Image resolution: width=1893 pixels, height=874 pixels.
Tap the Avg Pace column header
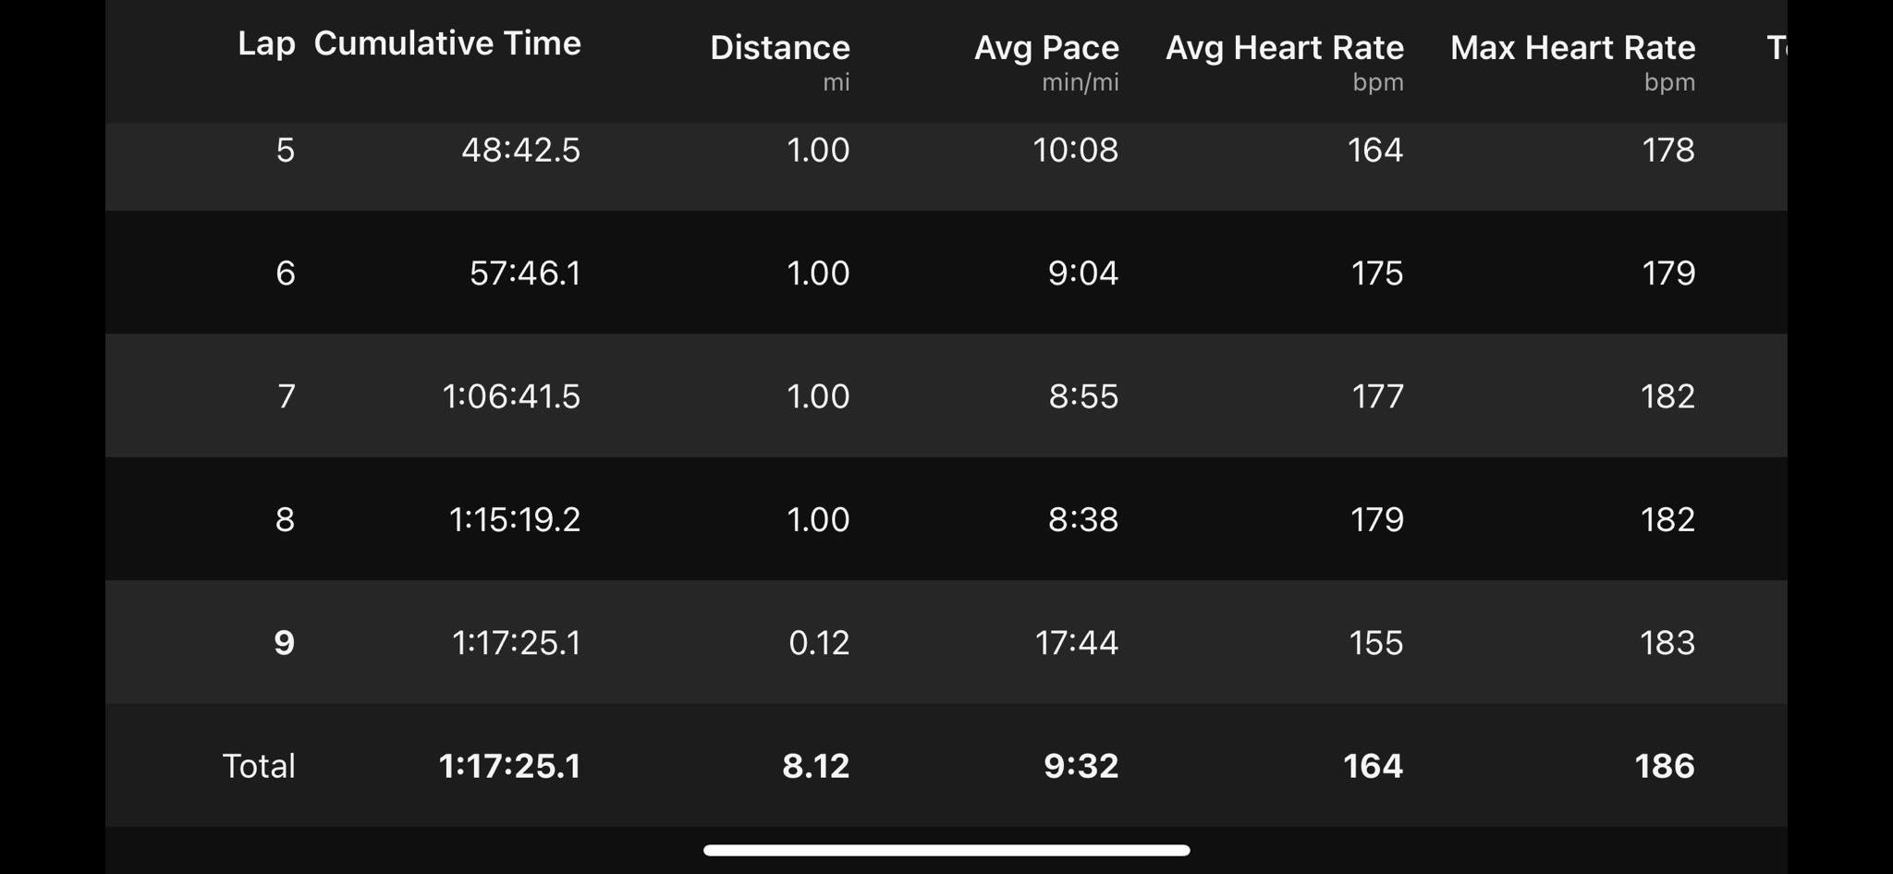pos(1046,47)
